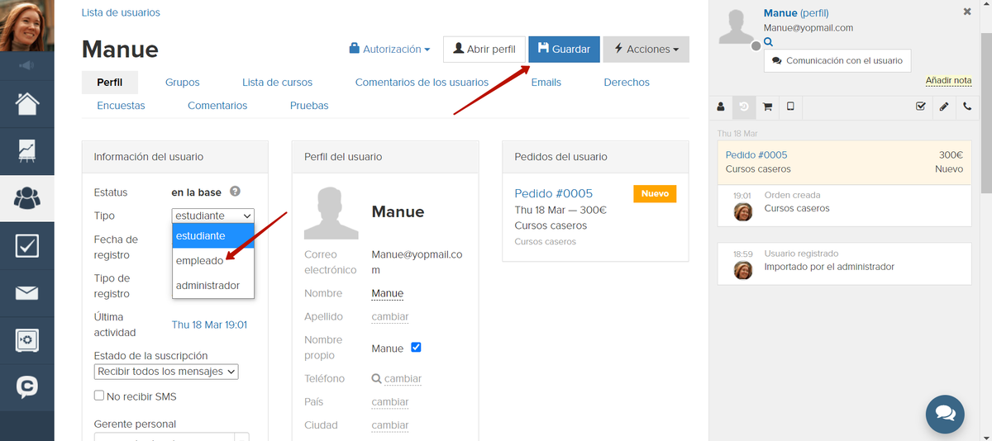
Task: Open Comentarios de los usuarios tab
Action: click(x=422, y=83)
